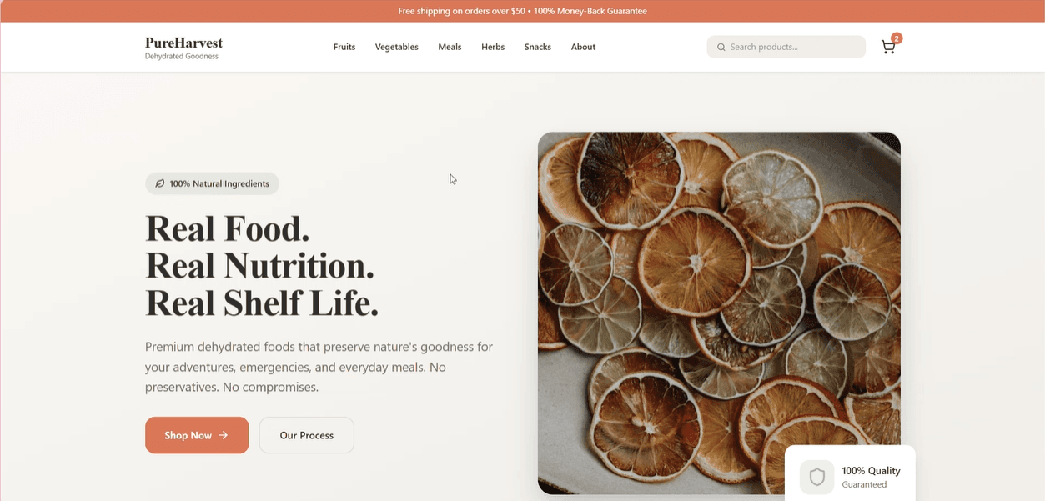1045x501 pixels.
Task: Open the shopping cart icon
Action: 887,48
